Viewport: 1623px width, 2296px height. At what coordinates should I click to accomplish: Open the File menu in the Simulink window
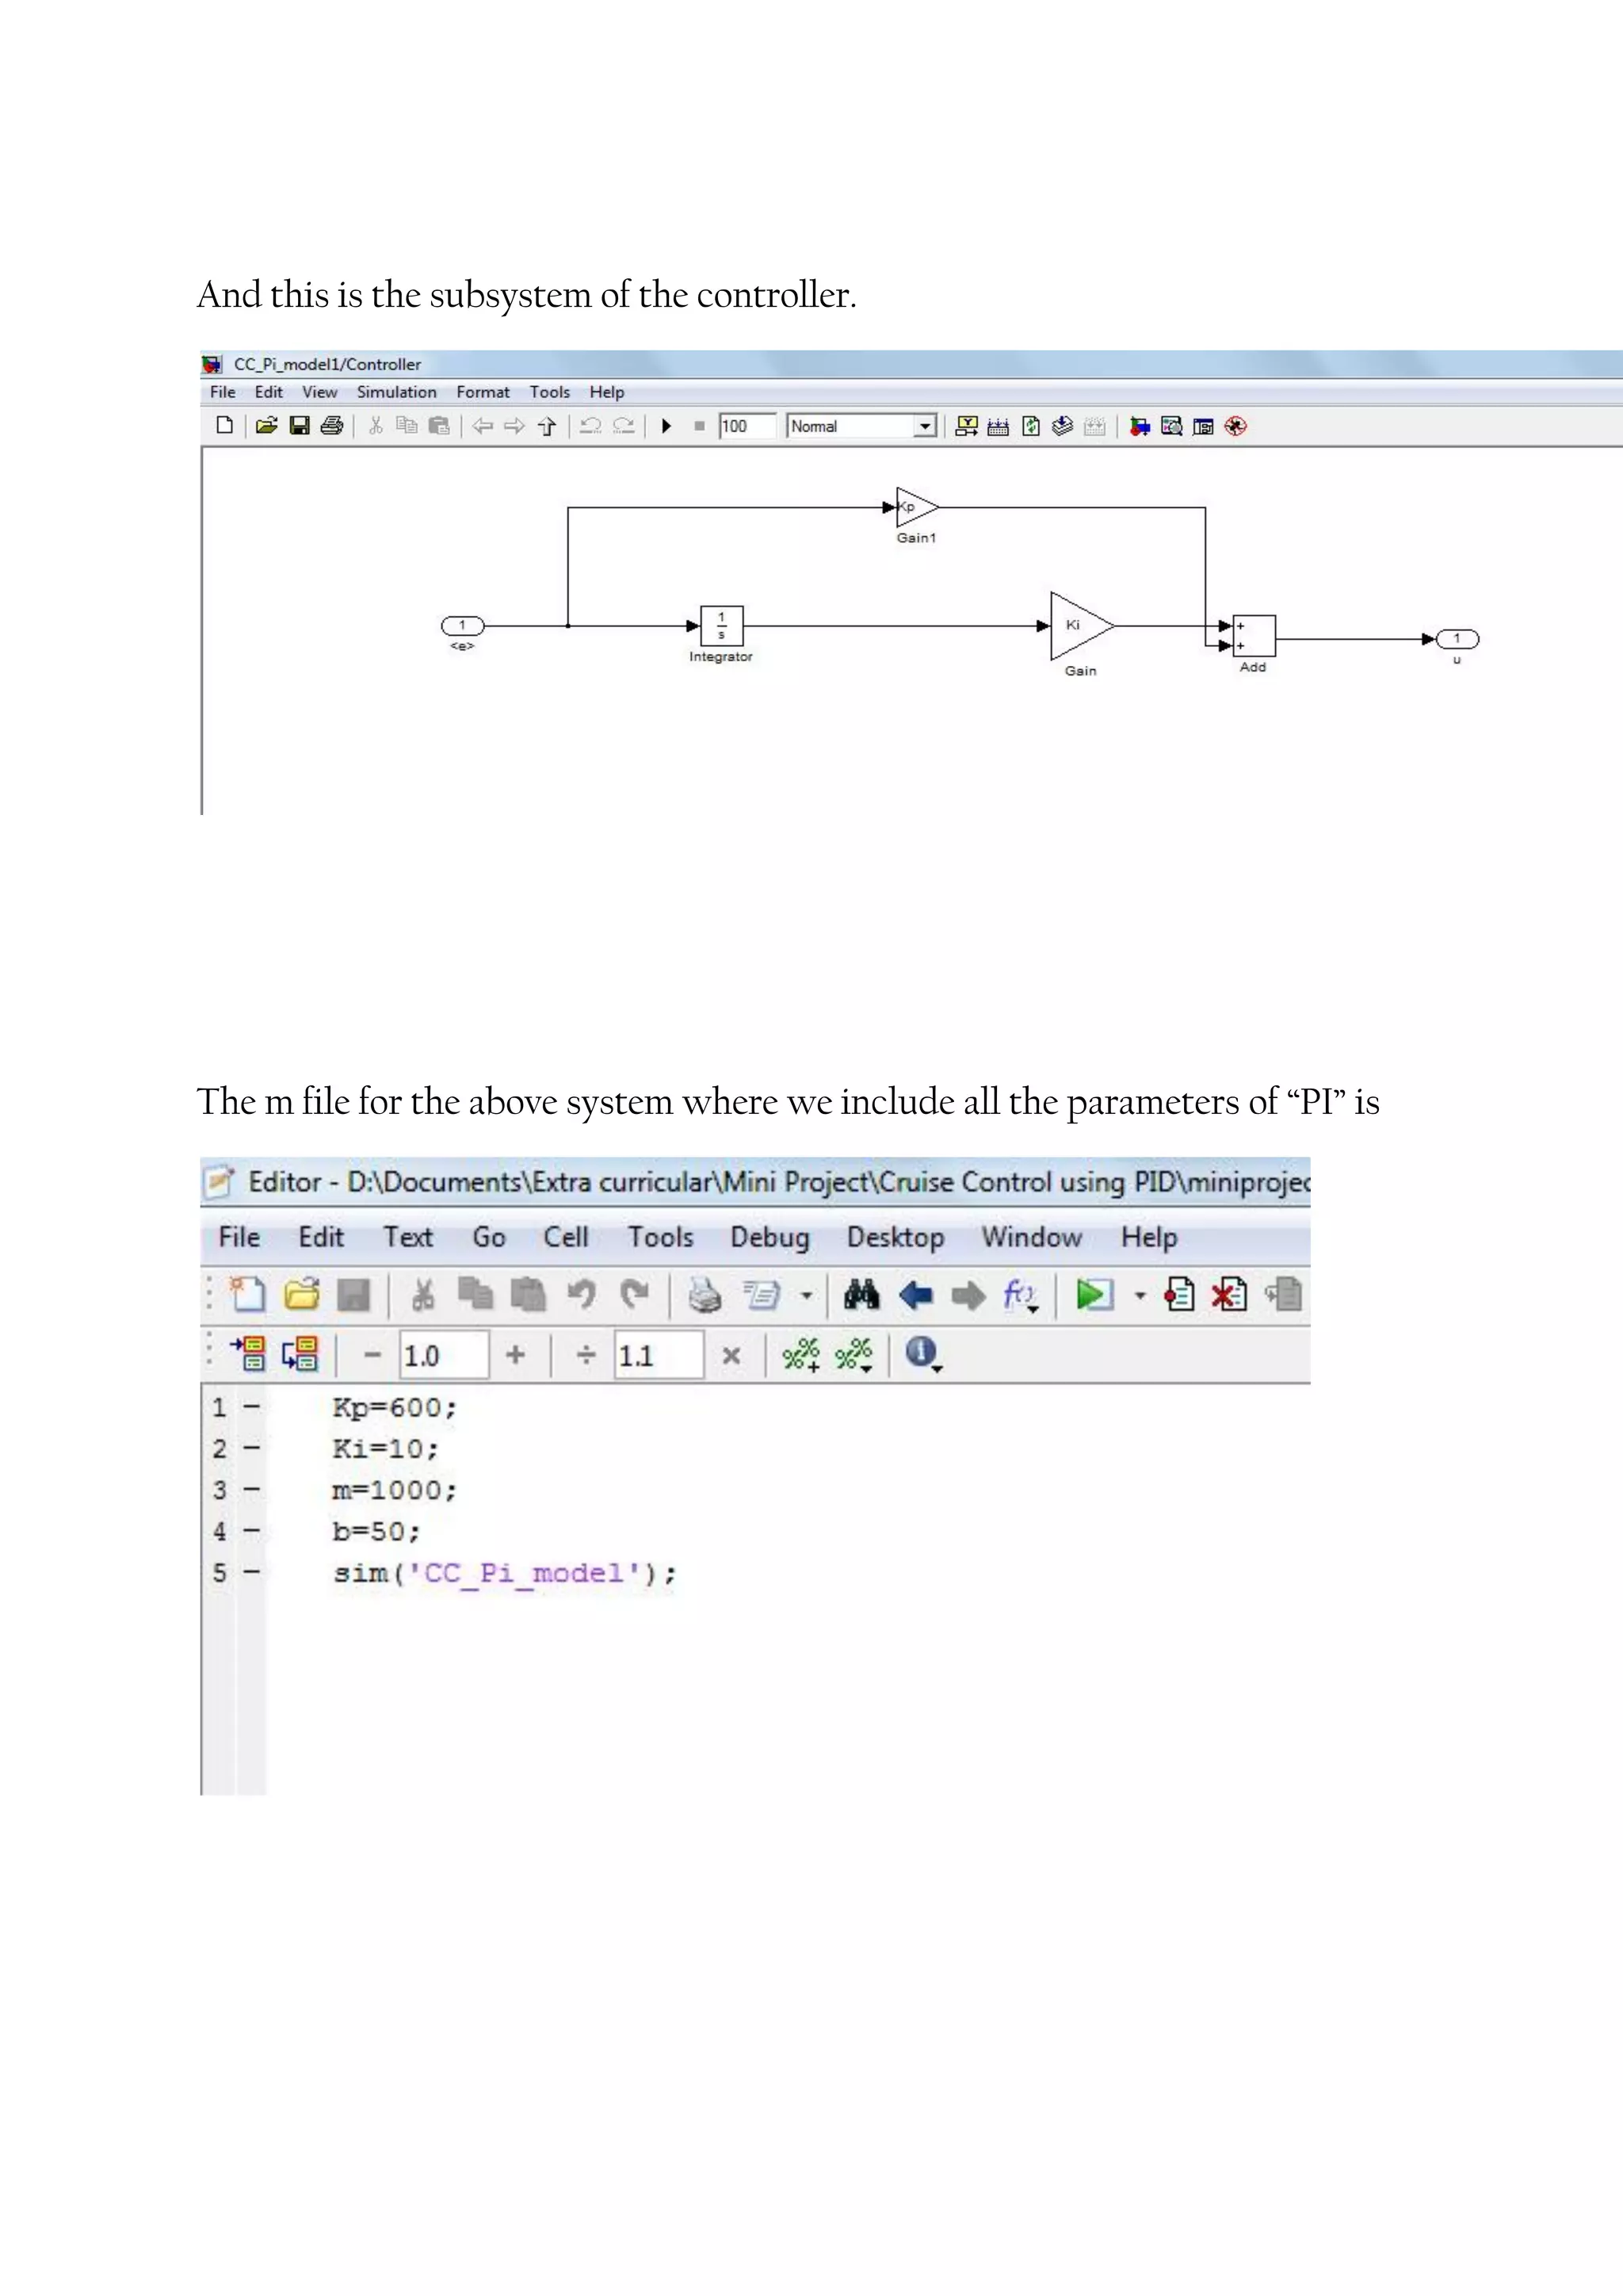click(223, 392)
